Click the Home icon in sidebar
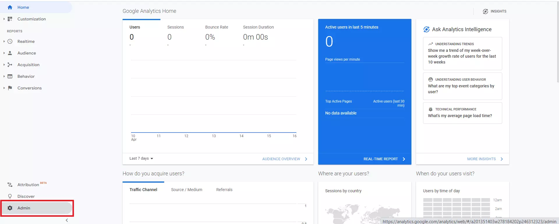 (10, 7)
